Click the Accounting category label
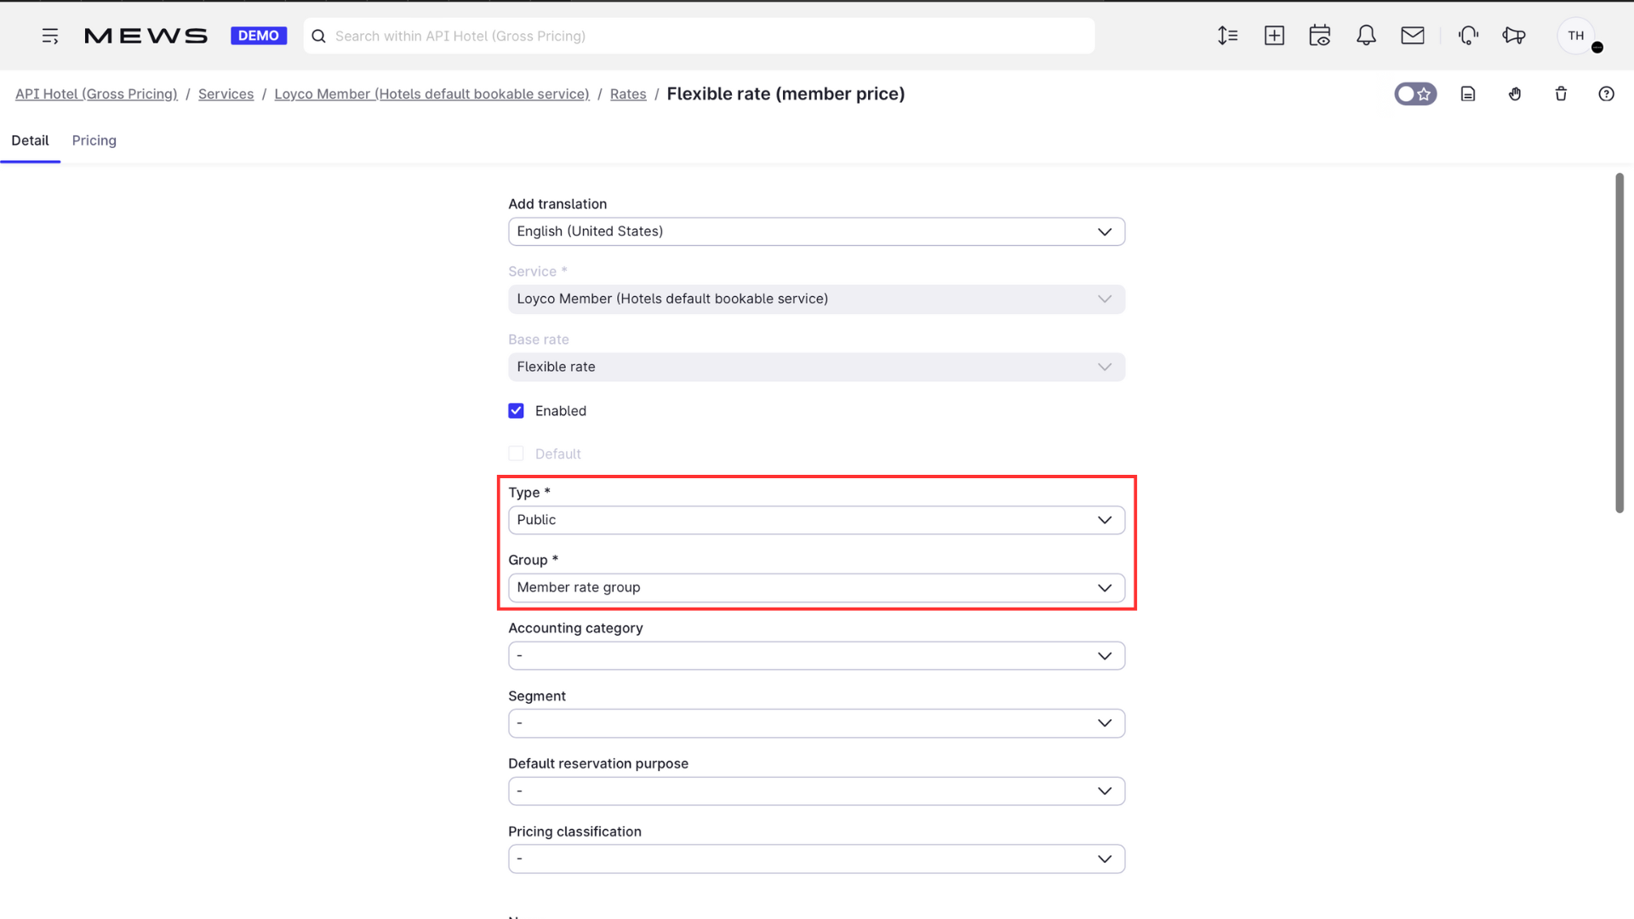 tap(575, 628)
